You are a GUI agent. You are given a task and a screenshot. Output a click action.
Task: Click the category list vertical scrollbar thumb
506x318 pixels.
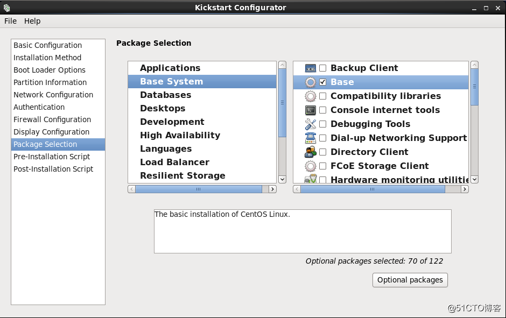tap(283, 103)
